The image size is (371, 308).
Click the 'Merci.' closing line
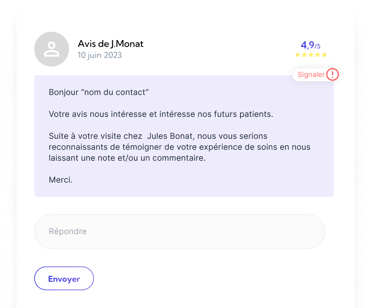(x=61, y=180)
